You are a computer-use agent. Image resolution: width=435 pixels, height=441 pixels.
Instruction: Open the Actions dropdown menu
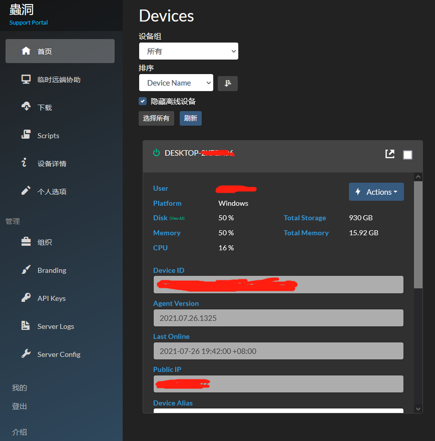point(376,192)
